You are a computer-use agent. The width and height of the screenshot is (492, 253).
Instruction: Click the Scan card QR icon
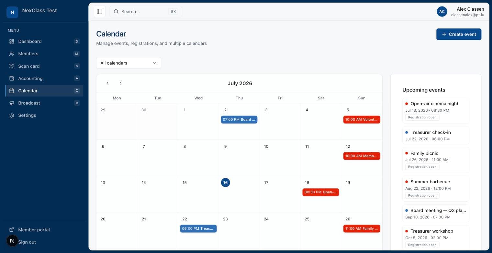coord(12,66)
